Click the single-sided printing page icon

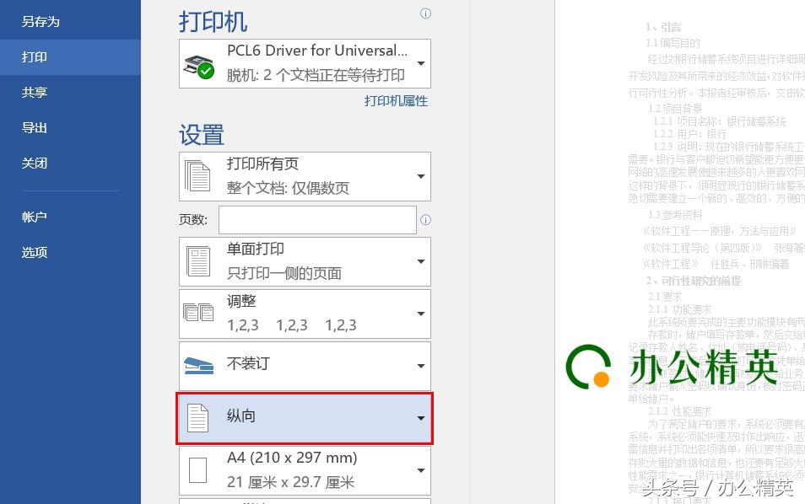click(x=197, y=261)
